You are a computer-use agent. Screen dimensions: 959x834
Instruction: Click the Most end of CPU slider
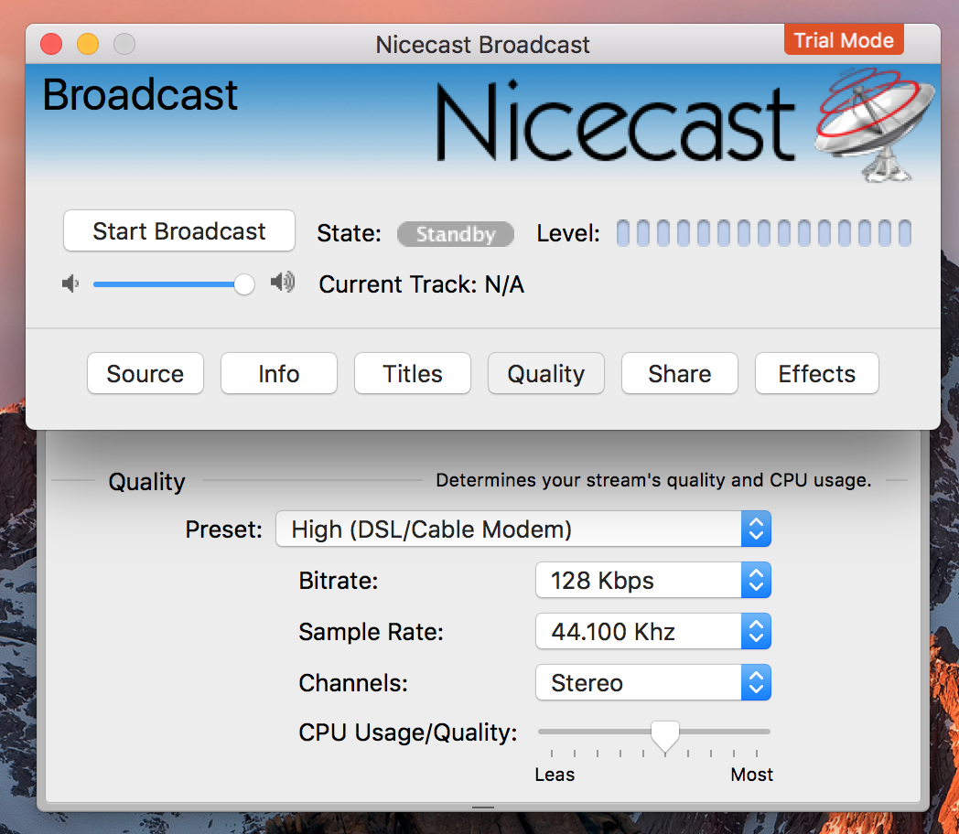click(751, 775)
